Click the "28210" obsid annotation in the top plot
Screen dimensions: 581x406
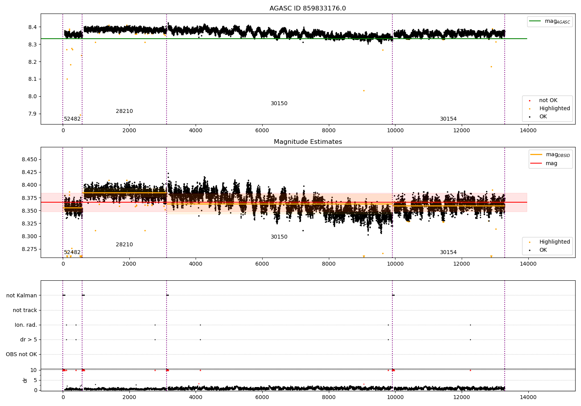pyautogui.click(x=124, y=111)
